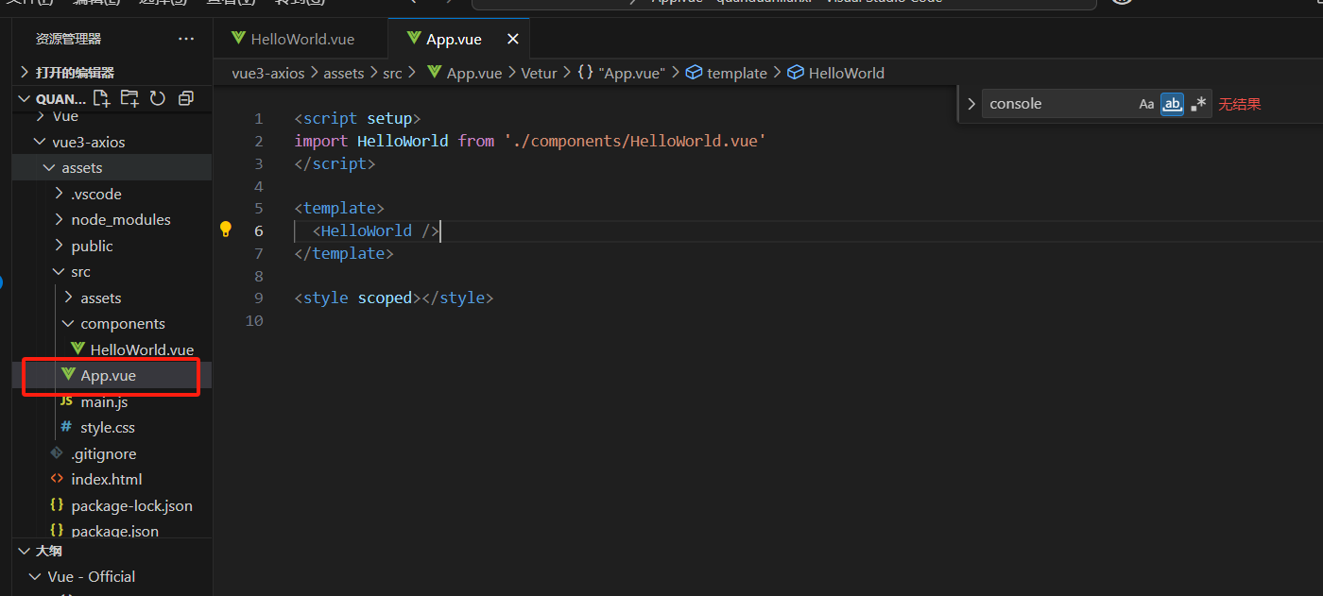Open main.js with the JS icon

103,401
